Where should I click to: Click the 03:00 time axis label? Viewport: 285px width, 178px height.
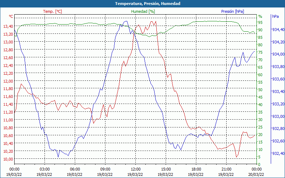[45, 169]
